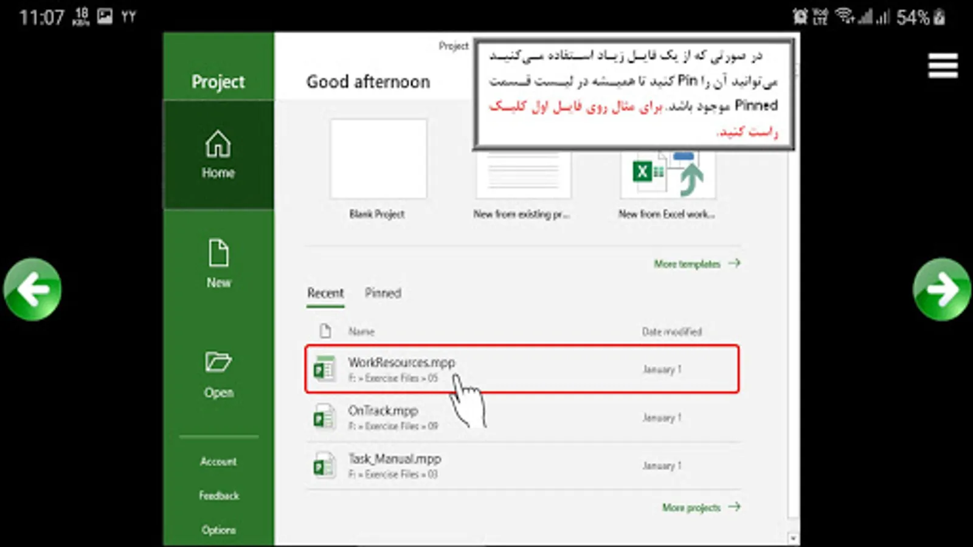The height and width of the screenshot is (547, 973).
Task: Click the New document icon in the sidebar
Action: point(218,253)
